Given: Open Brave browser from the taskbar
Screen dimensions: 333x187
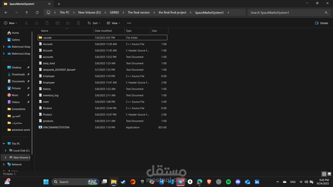Looking at the screenshot, I should pos(209,182).
